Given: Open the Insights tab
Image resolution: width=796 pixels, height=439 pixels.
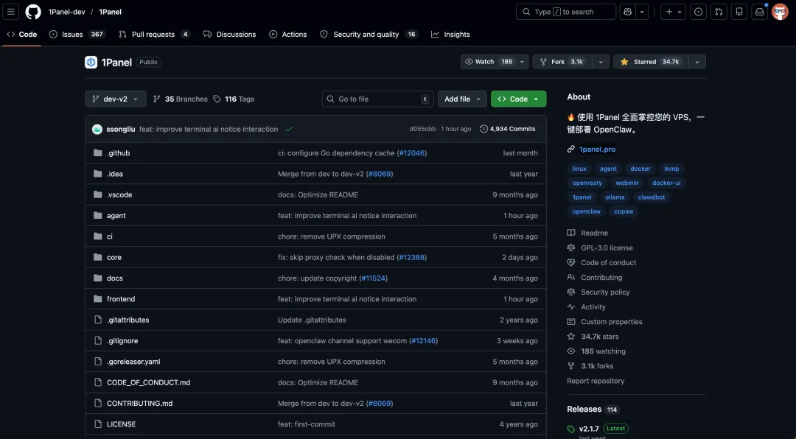Looking at the screenshot, I should pos(450,35).
